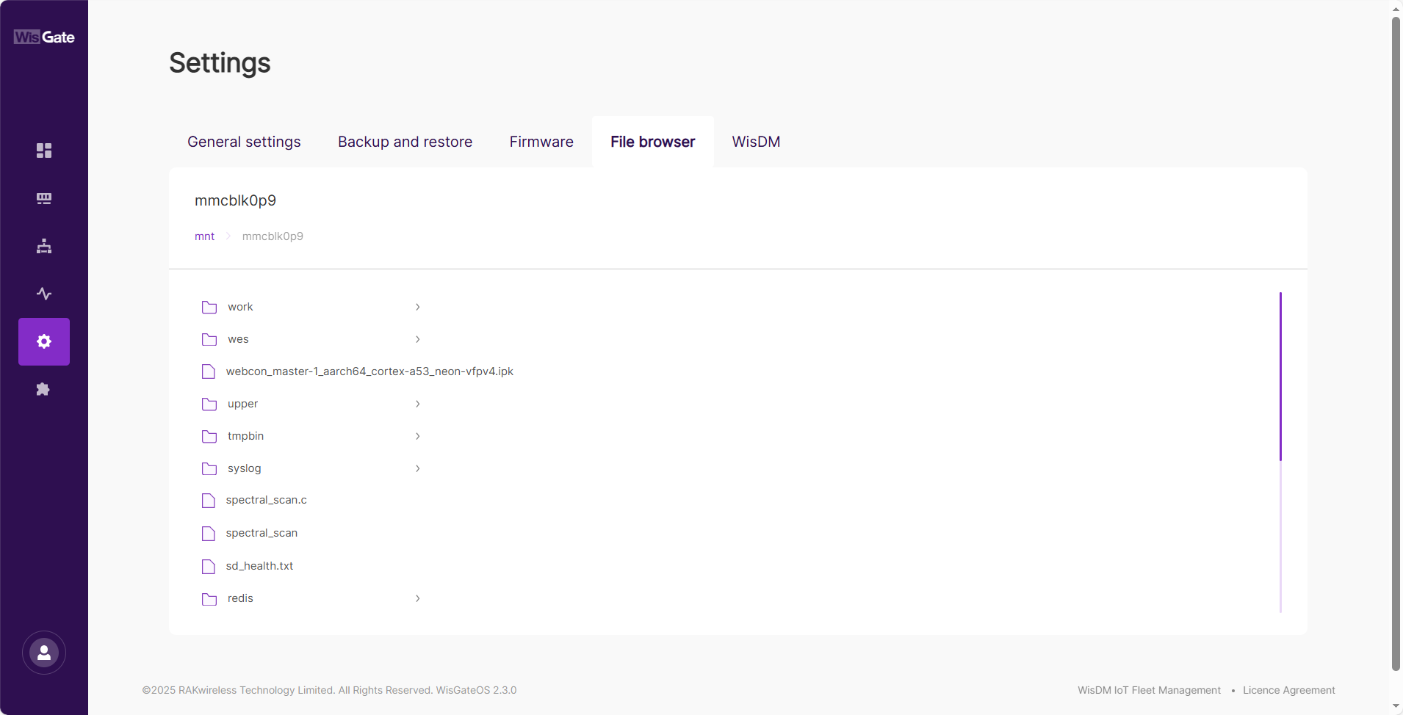Open the Network settings sidebar icon
The width and height of the screenshot is (1403, 715).
(43, 246)
